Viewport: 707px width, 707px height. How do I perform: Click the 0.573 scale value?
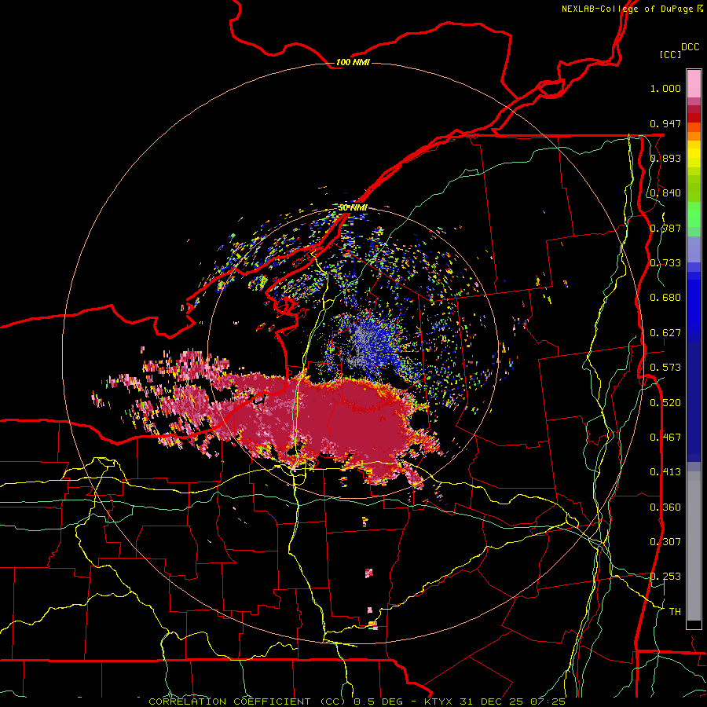[x=665, y=368]
